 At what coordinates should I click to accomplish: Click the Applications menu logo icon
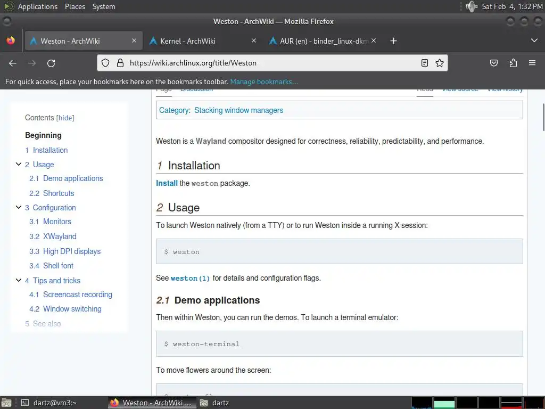pos(9,6)
